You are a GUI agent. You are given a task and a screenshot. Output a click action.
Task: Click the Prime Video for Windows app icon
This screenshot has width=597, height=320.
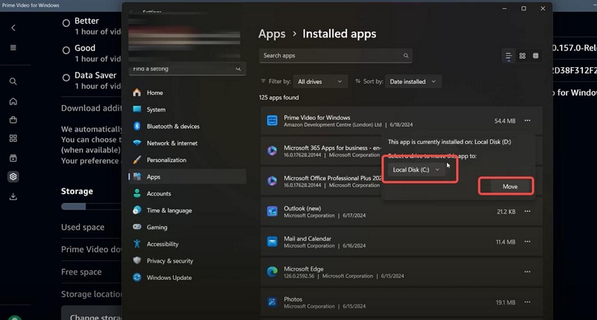click(272, 121)
